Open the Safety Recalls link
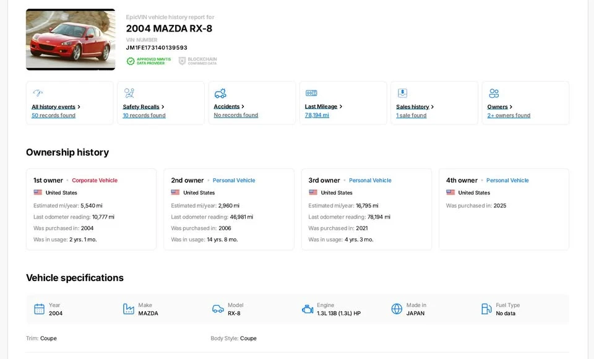Image resolution: width=594 pixels, height=359 pixels. point(141,107)
